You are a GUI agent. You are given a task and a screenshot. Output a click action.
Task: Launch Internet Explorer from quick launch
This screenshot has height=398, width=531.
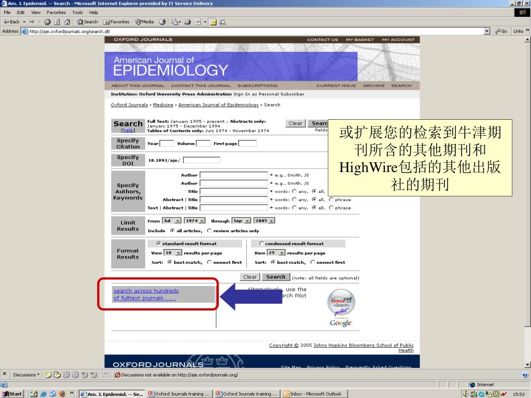[44, 394]
